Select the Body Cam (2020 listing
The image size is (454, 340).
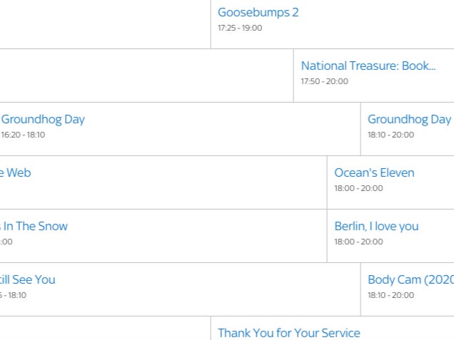coord(410,279)
